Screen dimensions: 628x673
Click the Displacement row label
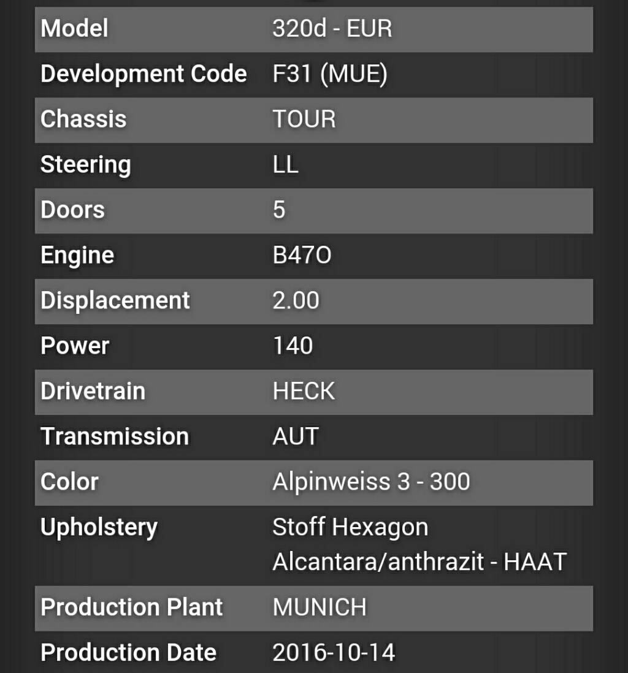click(x=115, y=300)
